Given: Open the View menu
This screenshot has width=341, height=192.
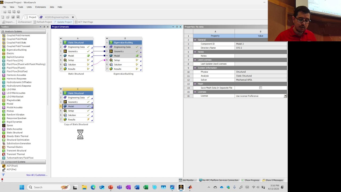Looking at the screenshot, I should 12,7.
